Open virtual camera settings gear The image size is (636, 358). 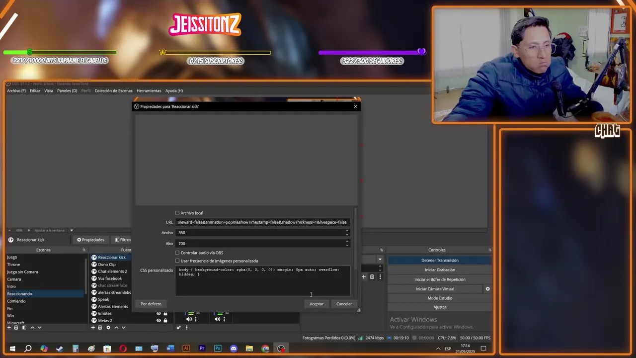click(x=487, y=289)
